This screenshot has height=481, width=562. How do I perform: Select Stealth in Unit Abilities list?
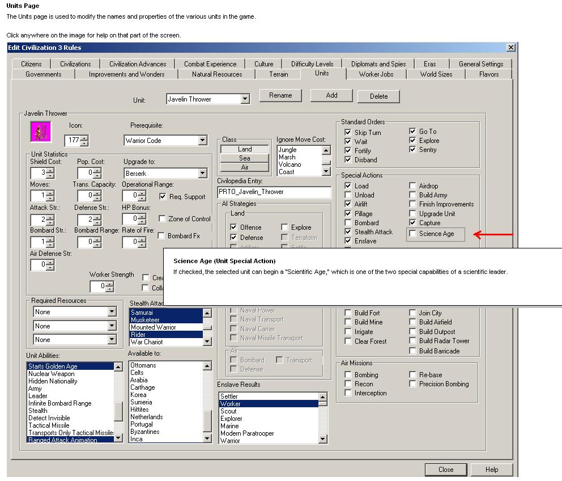[71, 410]
